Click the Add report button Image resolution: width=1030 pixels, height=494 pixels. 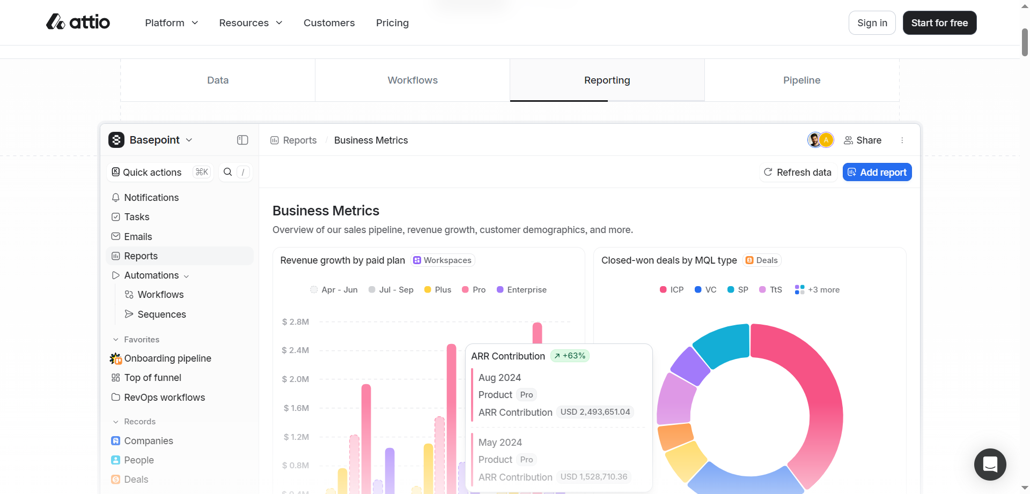click(x=877, y=172)
